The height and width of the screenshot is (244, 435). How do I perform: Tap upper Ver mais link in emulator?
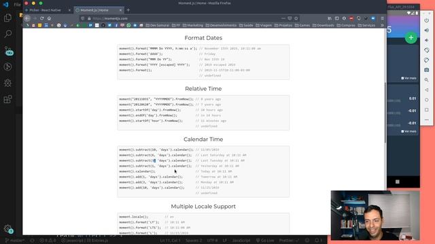(x=408, y=79)
